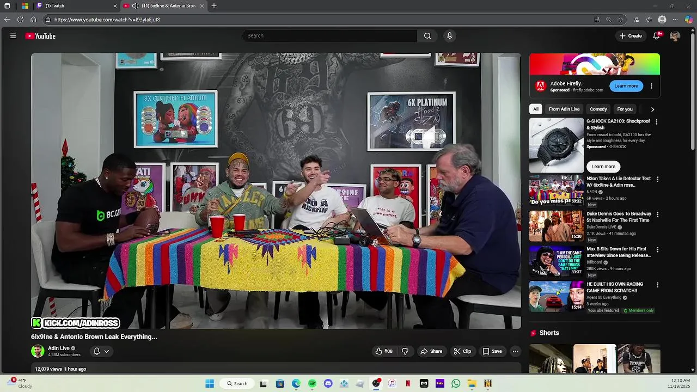
Task: Click the '12,079 views 1 hour ago' text
Action: 60,369
